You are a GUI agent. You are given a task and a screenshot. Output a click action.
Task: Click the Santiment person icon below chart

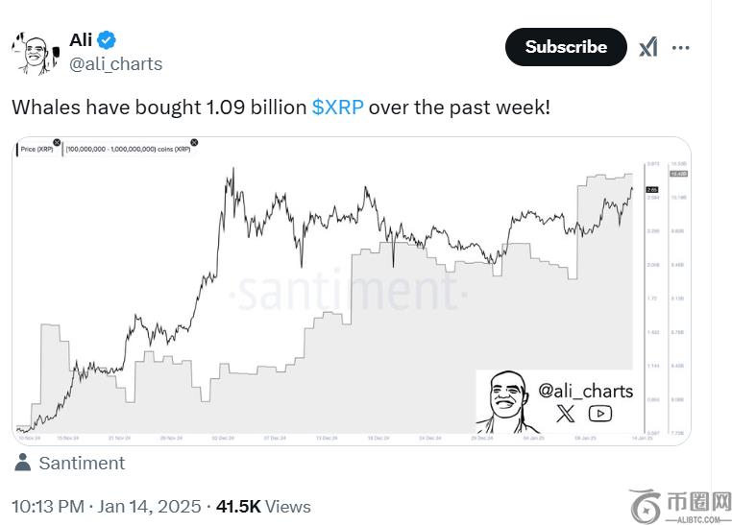click(x=22, y=463)
